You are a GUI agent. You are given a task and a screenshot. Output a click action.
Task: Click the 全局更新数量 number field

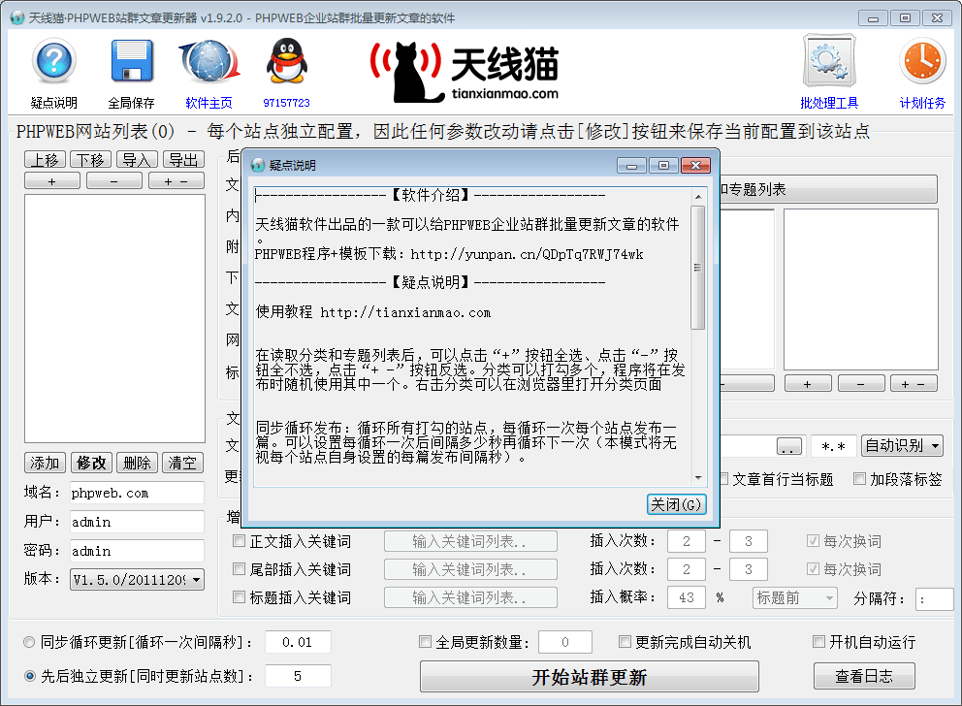pos(565,642)
